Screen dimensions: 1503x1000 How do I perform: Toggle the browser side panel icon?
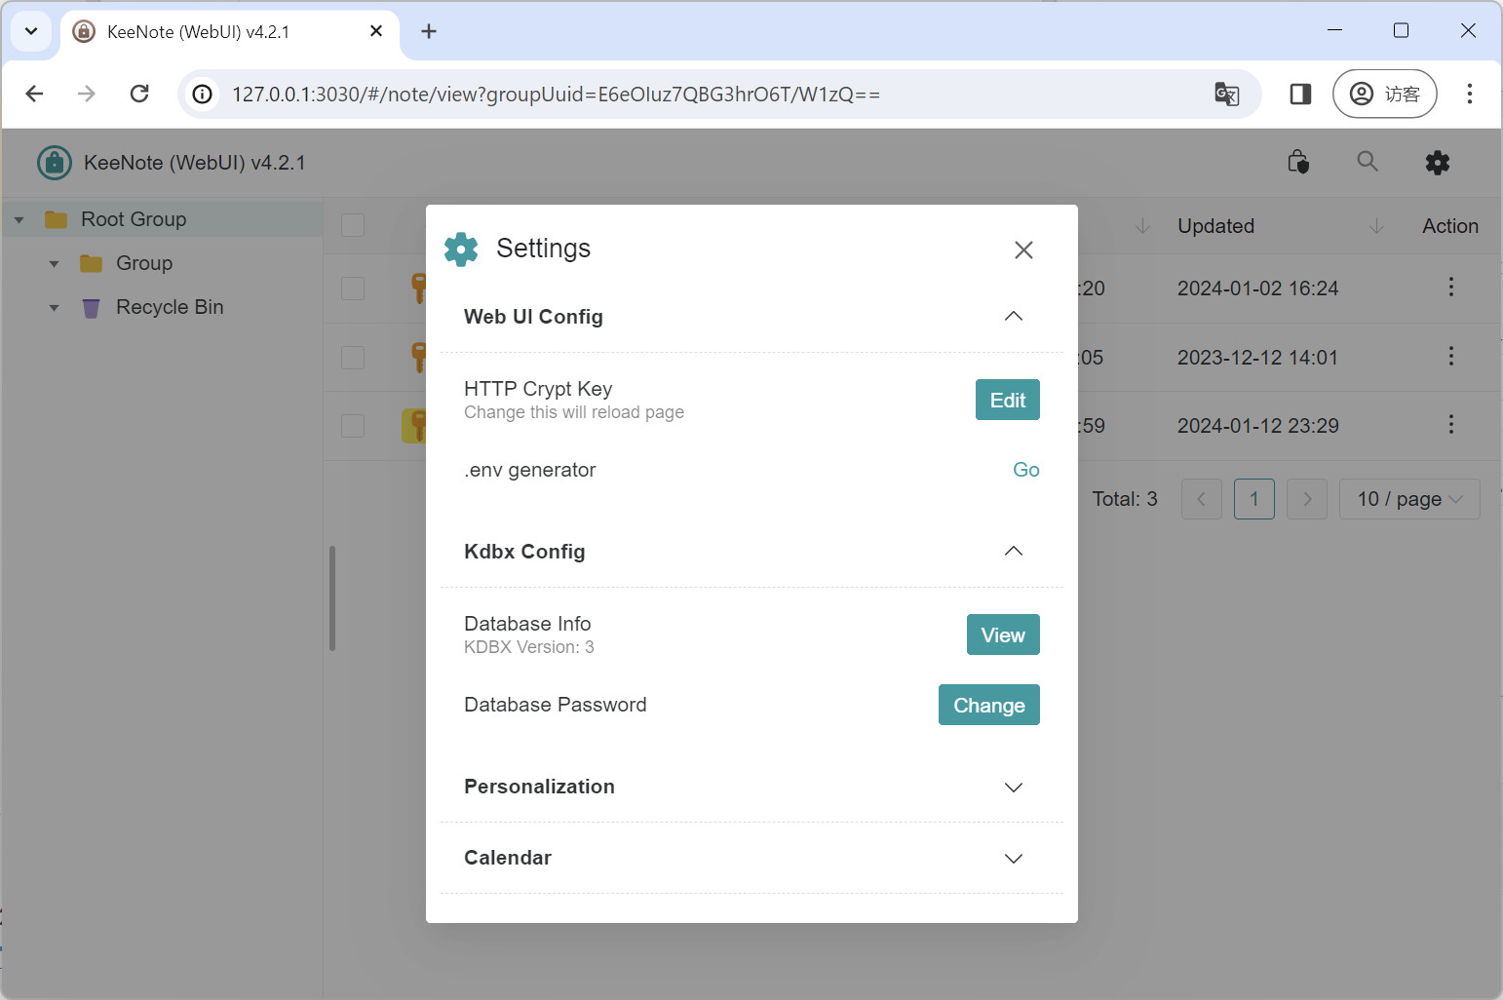[1300, 94]
